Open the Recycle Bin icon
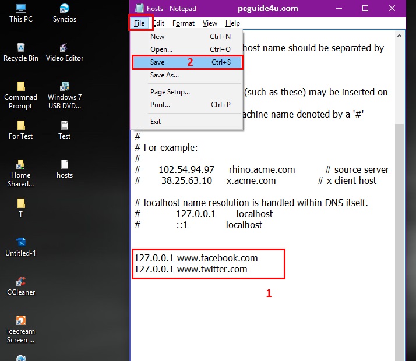This screenshot has width=416, height=361. [21, 48]
